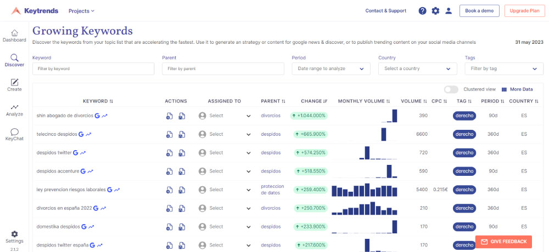549x252 pixels.
Task: Sort table by VOLUME column
Action: tap(414, 101)
